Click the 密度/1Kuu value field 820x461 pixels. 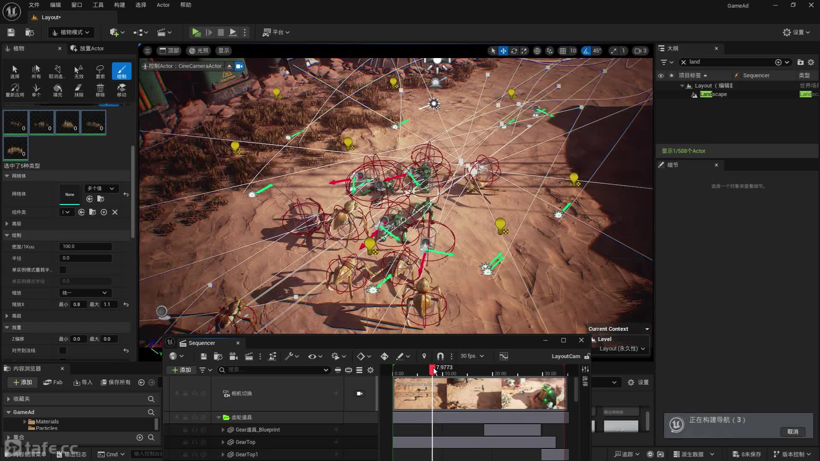click(x=85, y=247)
